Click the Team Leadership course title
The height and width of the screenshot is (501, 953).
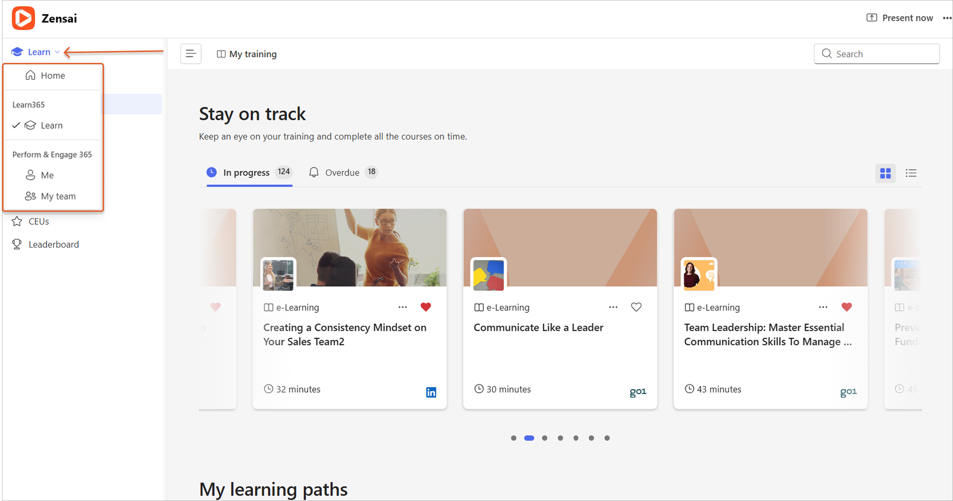pos(768,335)
